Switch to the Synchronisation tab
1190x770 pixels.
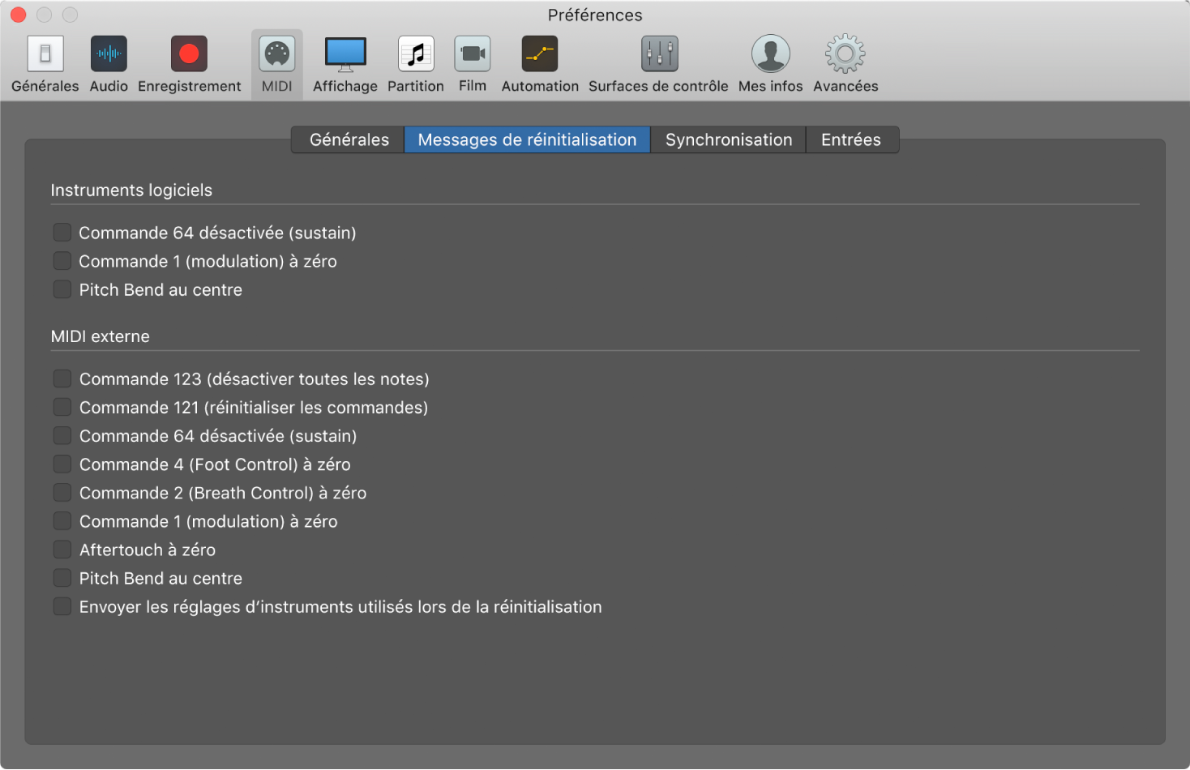729,139
